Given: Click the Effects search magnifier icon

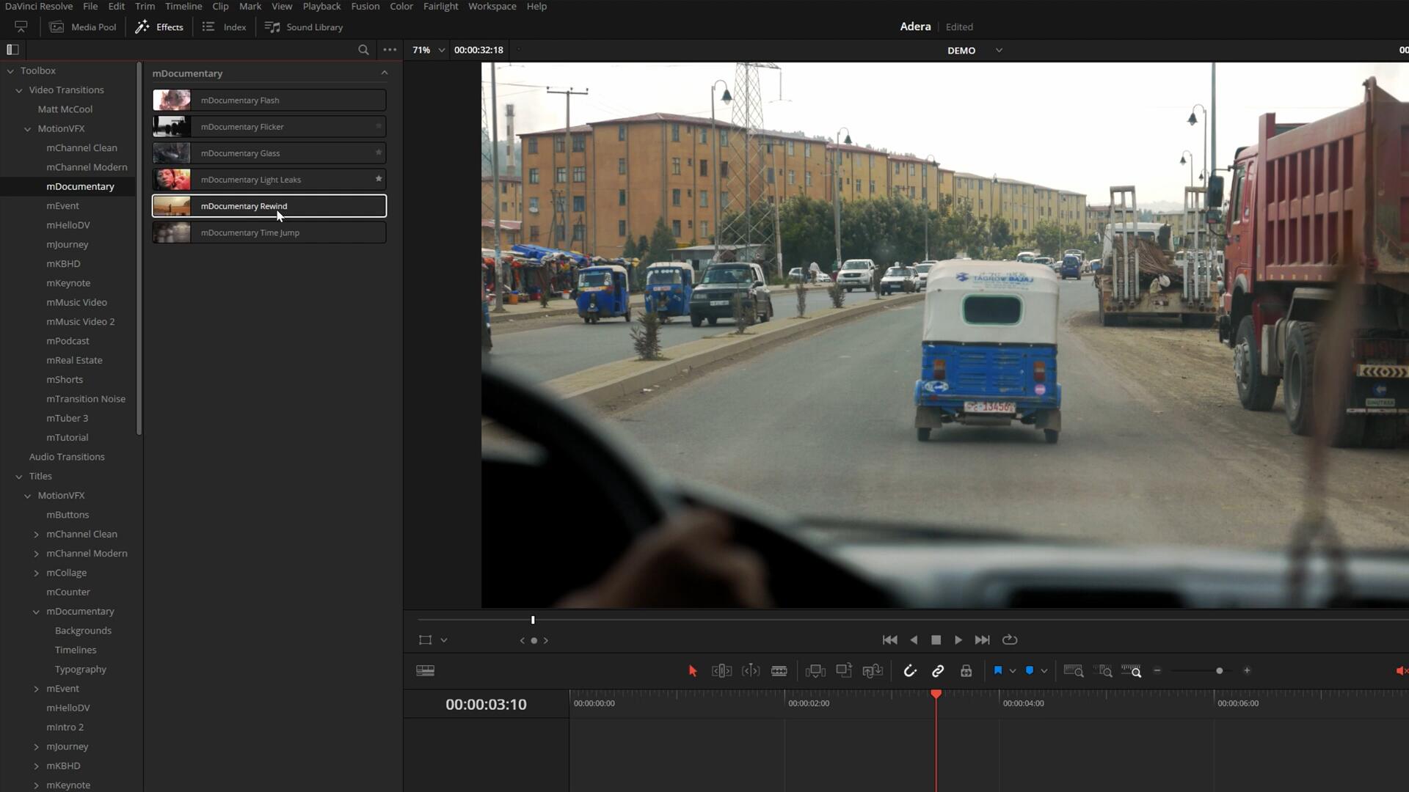Looking at the screenshot, I should (363, 50).
